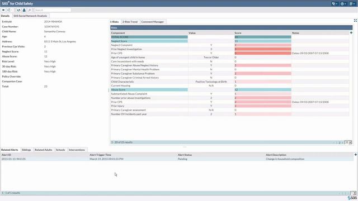Click Prior Neglect Investigation row
Screen dimensions: 358x201
[x=230, y=49]
